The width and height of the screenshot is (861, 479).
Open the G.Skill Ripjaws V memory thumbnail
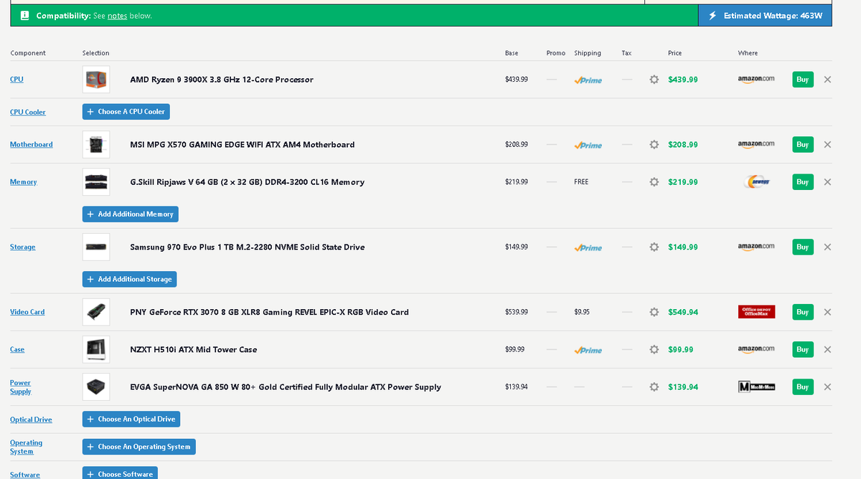click(96, 181)
